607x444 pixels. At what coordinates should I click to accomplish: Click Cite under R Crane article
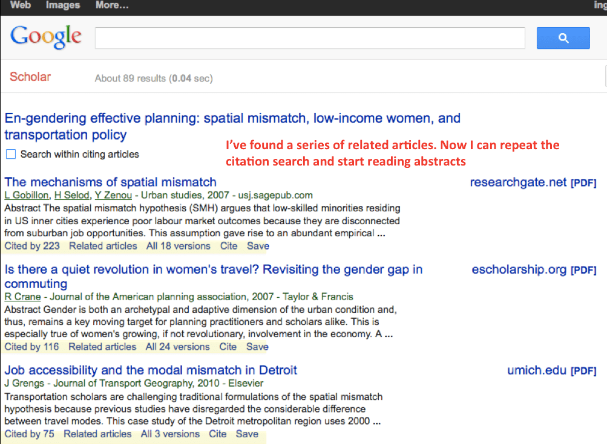[228, 347]
